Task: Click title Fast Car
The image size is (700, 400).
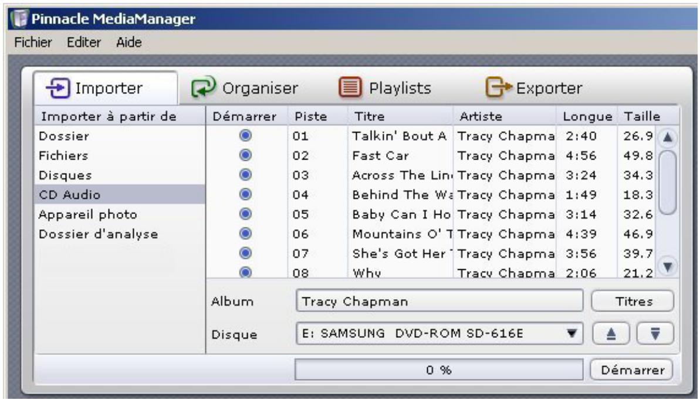Action: [x=380, y=155]
